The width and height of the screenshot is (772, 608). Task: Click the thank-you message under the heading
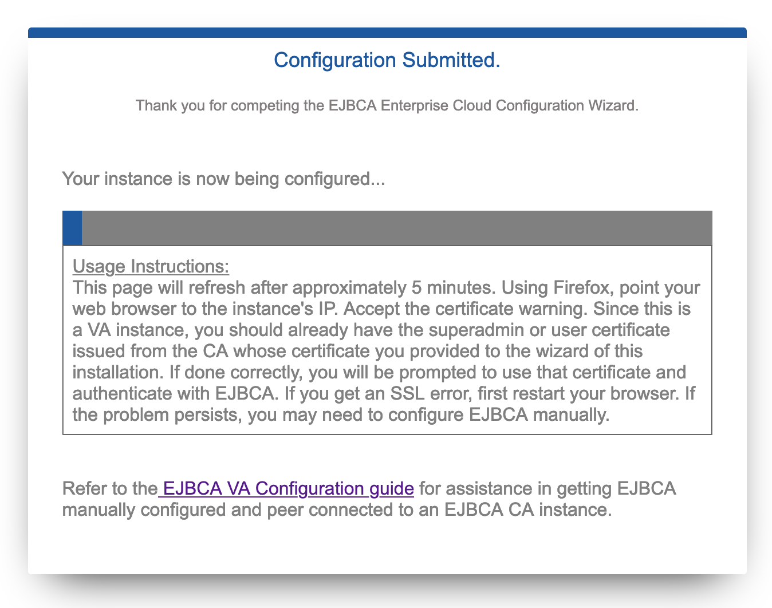coord(387,105)
